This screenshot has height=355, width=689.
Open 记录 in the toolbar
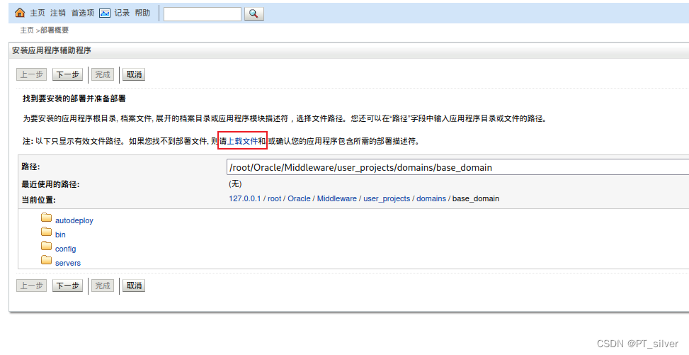(x=122, y=13)
